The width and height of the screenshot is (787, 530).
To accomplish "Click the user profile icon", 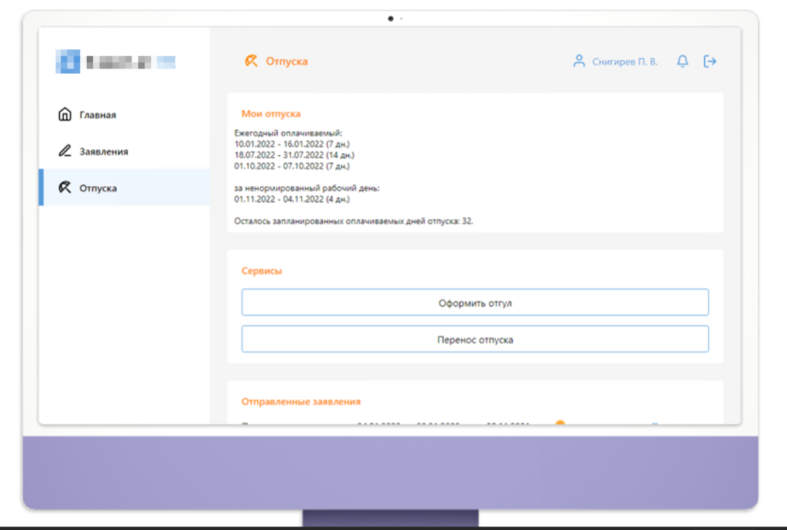I will pyautogui.click(x=579, y=61).
